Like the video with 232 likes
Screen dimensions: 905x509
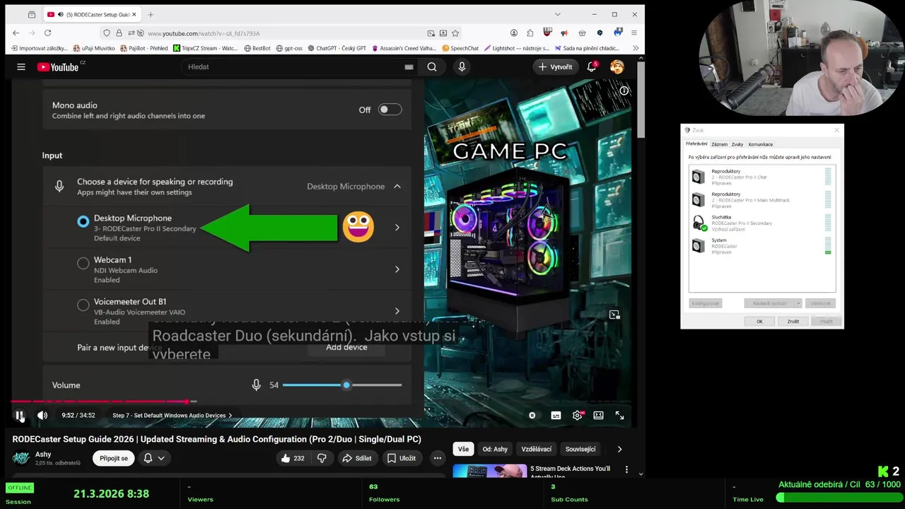coord(292,458)
